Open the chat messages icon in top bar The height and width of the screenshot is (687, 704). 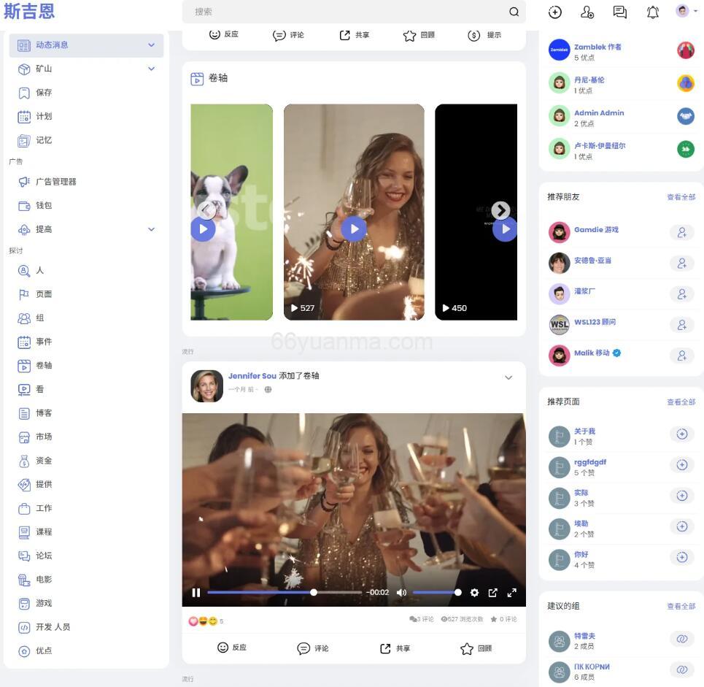620,12
